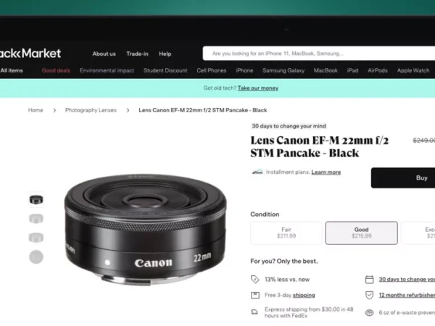The height and width of the screenshot is (326, 435).
Task: Select the first lens thumbnail
Action: coord(36,200)
